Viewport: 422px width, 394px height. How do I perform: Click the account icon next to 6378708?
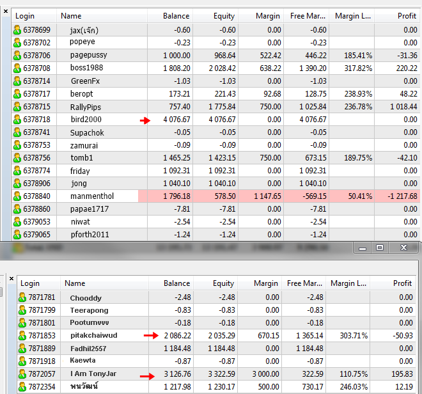tap(17, 68)
